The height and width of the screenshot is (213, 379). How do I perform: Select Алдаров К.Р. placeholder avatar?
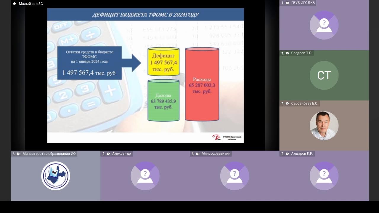[x=324, y=176]
